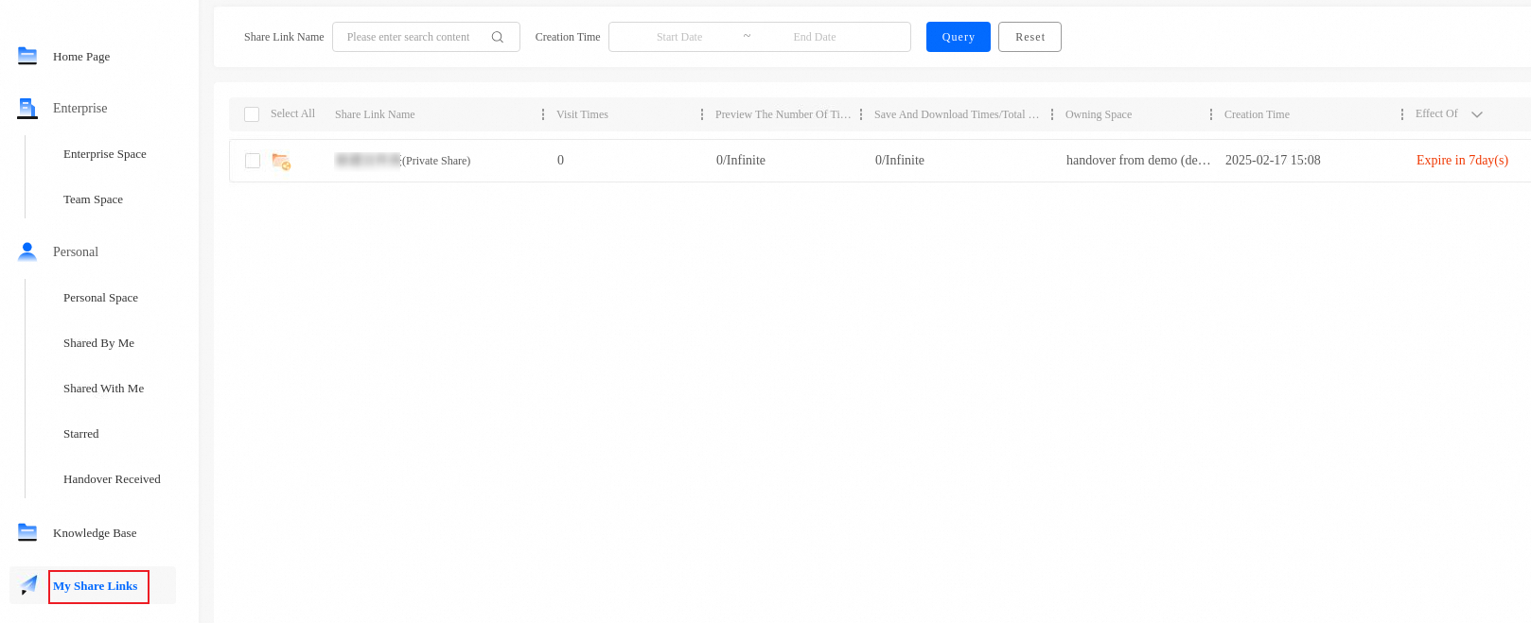1531x623 pixels.
Task: Go to Enterprise Space
Action: click(105, 154)
